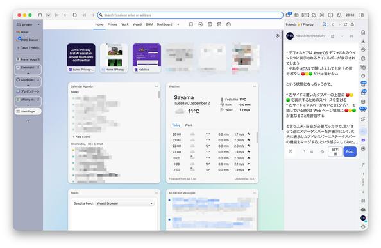381x248 pixels.
Task: Click the Calendar Agenda scrollbar
Action: (x=159, y=95)
